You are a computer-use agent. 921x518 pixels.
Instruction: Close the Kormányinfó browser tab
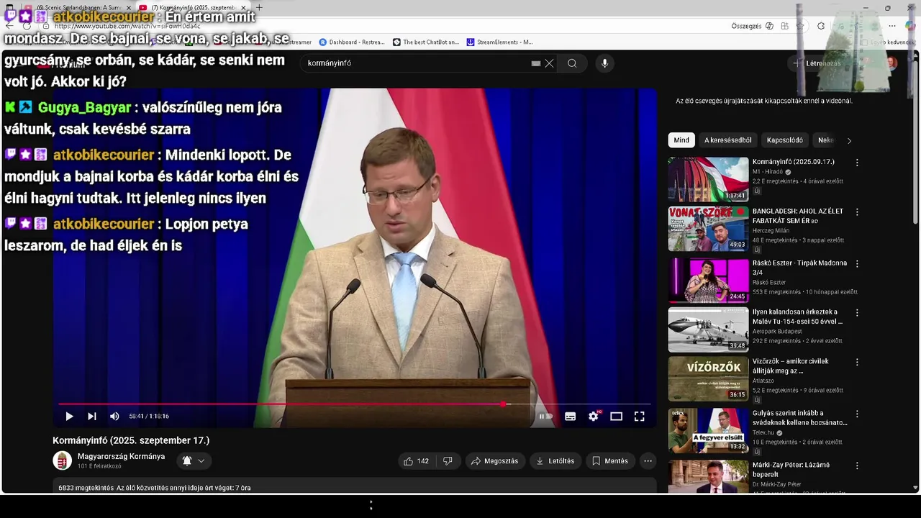pyautogui.click(x=243, y=8)
